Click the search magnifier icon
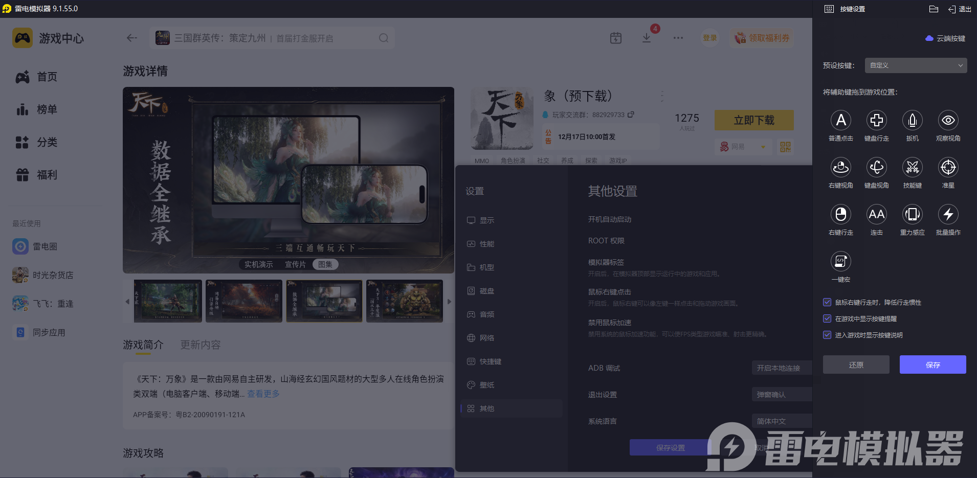This screenshot has height=478, width=977. click(384, 38)
